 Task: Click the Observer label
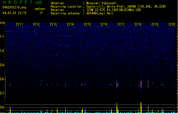point(57,3)
